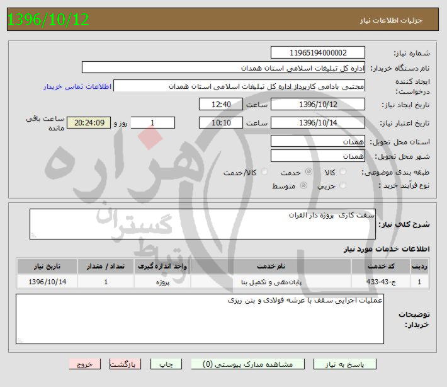Click the ردیف column header
The height and width of the screenshot is (387, 447).
(x=419, y=266)
